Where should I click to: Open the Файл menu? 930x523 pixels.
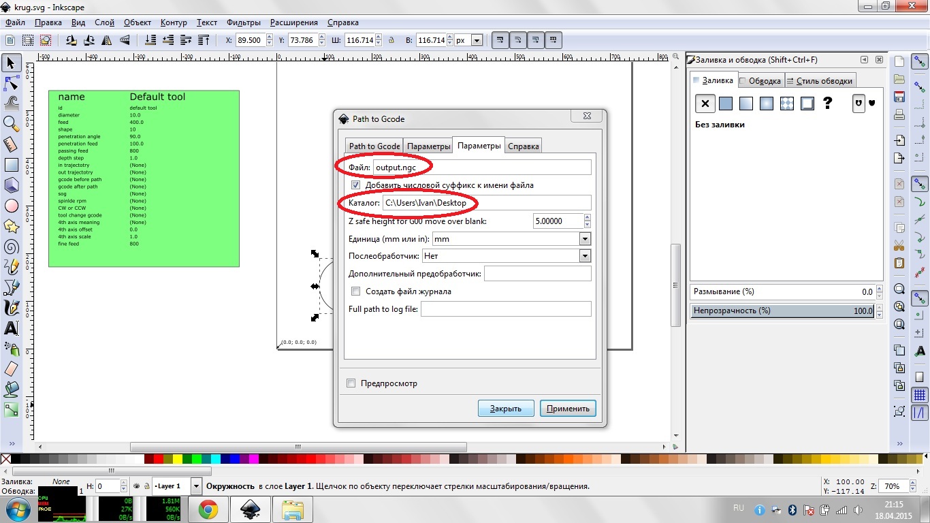click(x=15, y=22)
